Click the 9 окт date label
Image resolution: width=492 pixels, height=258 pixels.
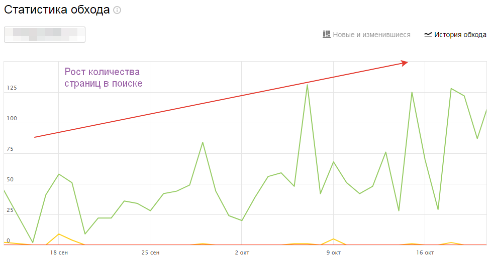333,252
